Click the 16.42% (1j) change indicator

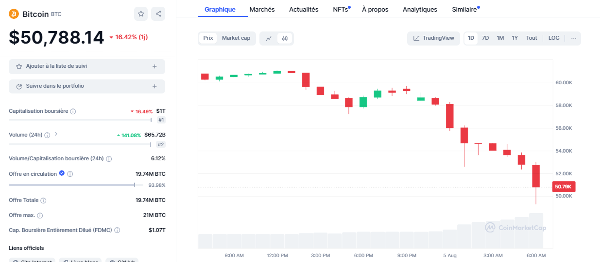pos(128,37)
